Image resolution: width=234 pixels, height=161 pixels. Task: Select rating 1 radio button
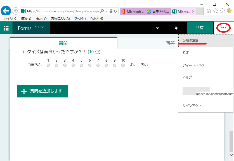(48, 65)
